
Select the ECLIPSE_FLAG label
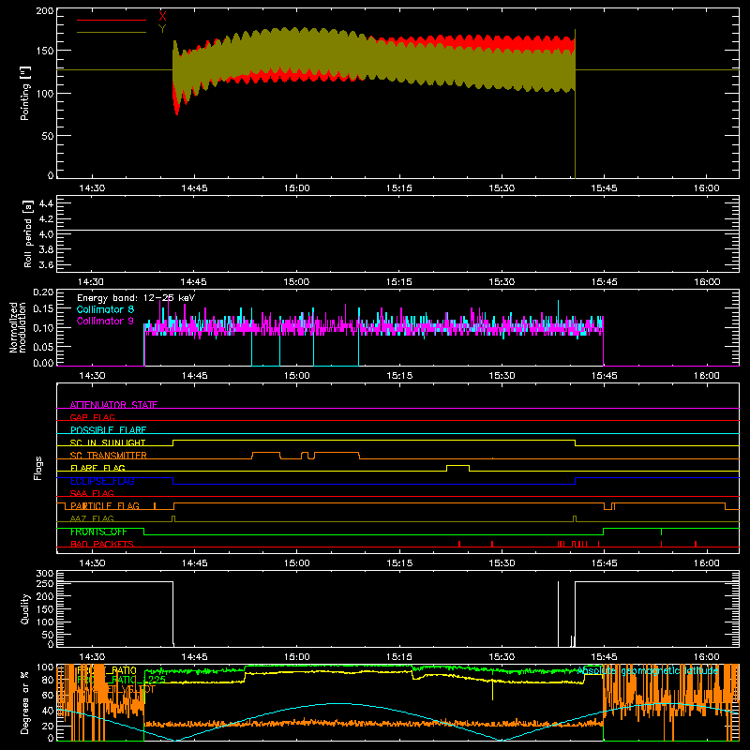pyautogui.click(x=102, y=481)
